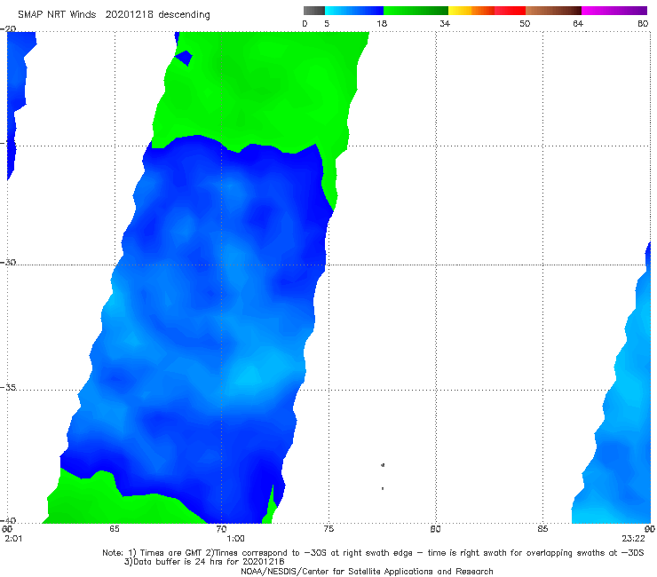This screenshot has width=657, height=577.
Task: Click the "-40" latitude axis label
Action: (x=8, y=520)
